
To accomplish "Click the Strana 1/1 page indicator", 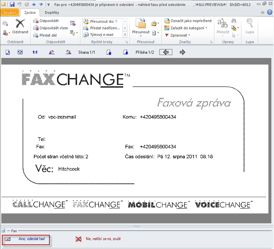I will [87, 52].
